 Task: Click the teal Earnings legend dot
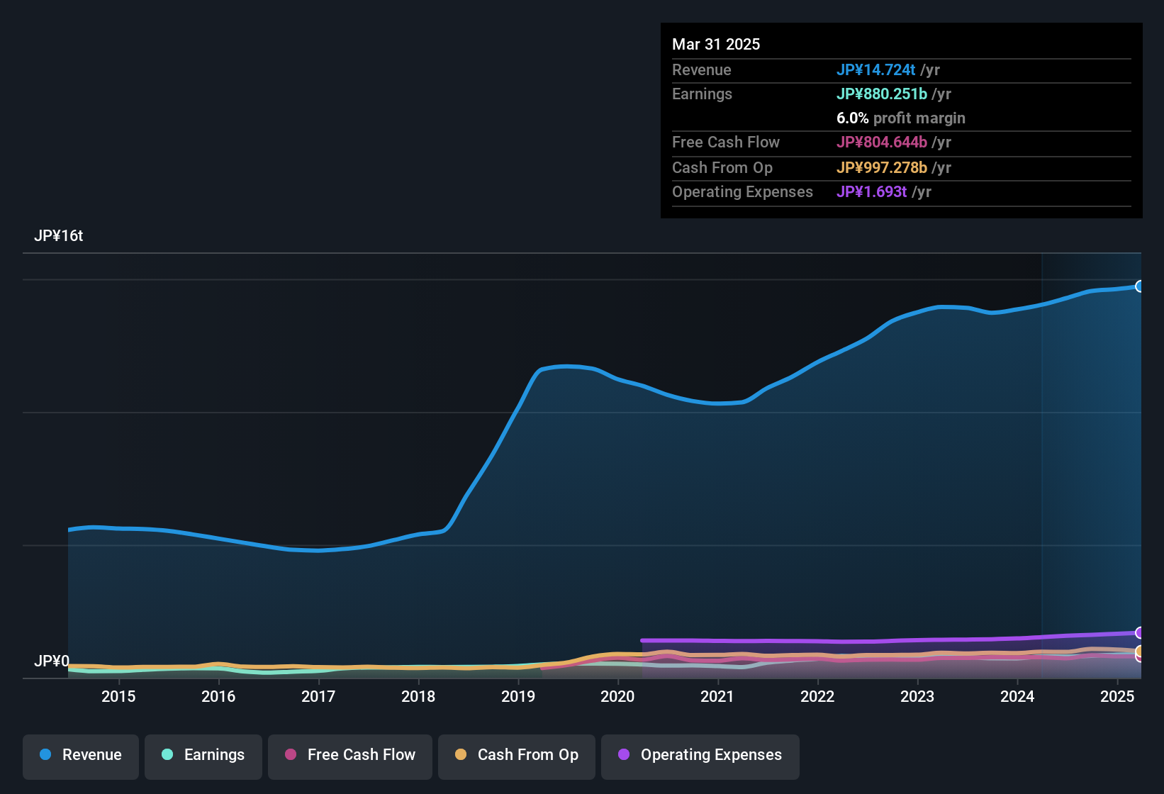tap(167, 754)
